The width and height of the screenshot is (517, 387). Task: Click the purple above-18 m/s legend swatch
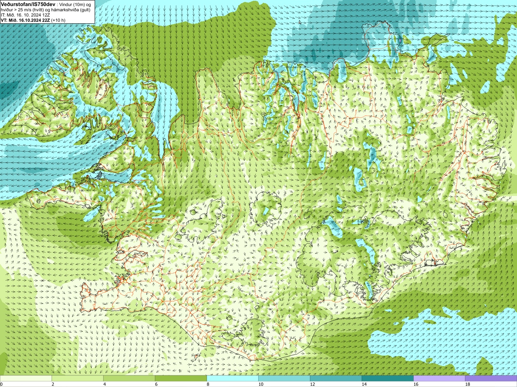(491, 379)
